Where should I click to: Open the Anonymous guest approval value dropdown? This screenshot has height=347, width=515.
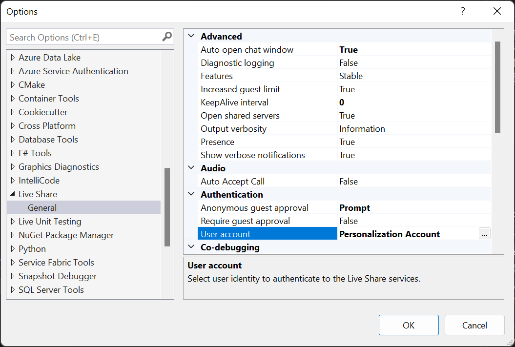(361, 207)
